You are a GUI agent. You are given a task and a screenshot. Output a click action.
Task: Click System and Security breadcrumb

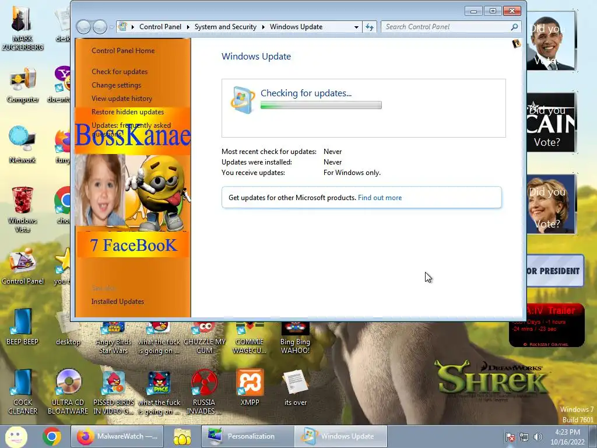point(226,27)
